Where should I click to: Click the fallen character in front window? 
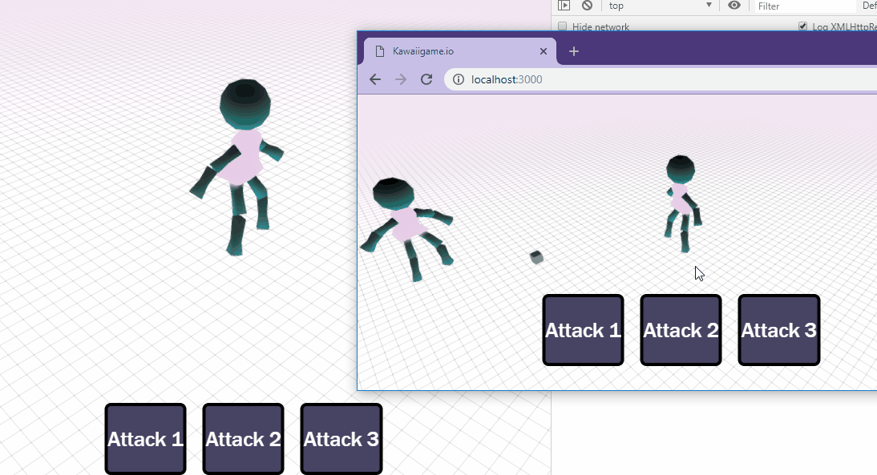(406, 228)
